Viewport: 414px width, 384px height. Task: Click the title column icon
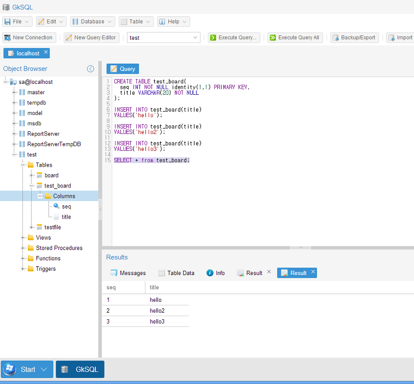(x=56, y=217)
